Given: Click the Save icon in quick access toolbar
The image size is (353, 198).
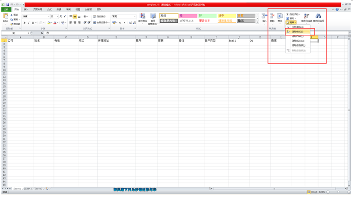Looking at the screenshot, I should pyautogui.click(x=8, y=4).
